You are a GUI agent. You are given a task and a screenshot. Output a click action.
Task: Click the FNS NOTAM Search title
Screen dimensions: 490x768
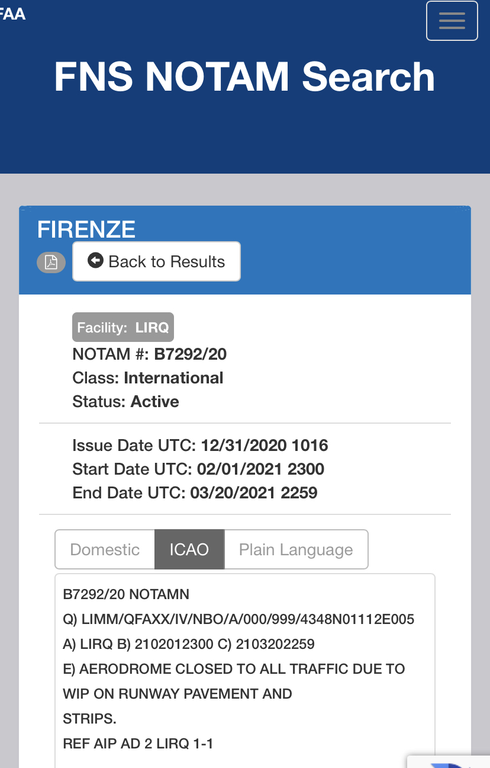pyautogui.click(x=244, y=77)
